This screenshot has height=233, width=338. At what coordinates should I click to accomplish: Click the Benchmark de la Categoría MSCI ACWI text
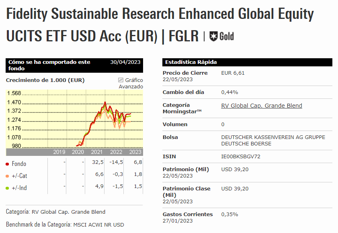[x=98, y=224]
